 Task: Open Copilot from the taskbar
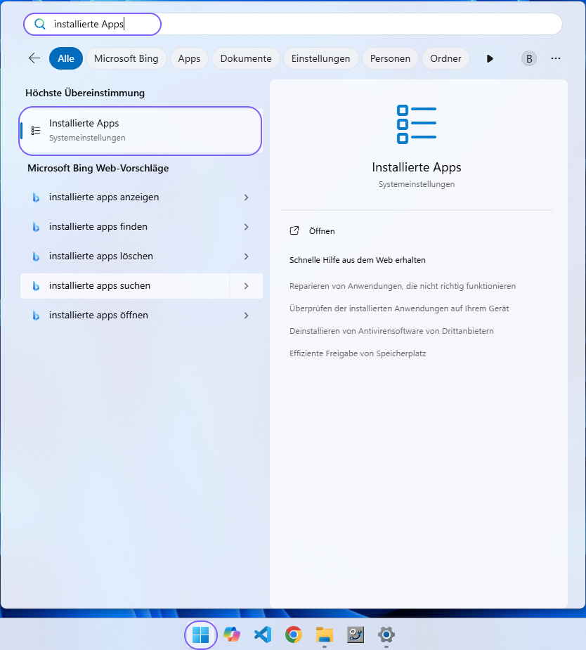point(231,635)
